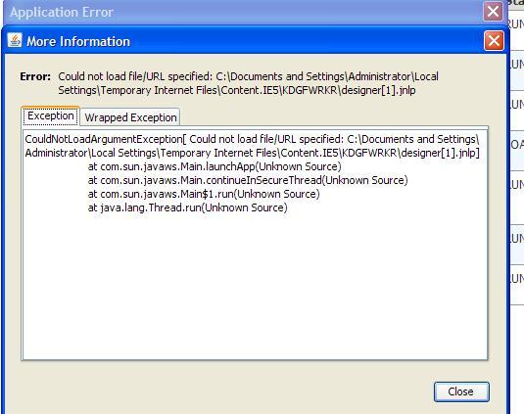The image size is (524, 414).
Task: Click the CouldNotLoadArgumentException line in trace
Action: pos(252,139)
